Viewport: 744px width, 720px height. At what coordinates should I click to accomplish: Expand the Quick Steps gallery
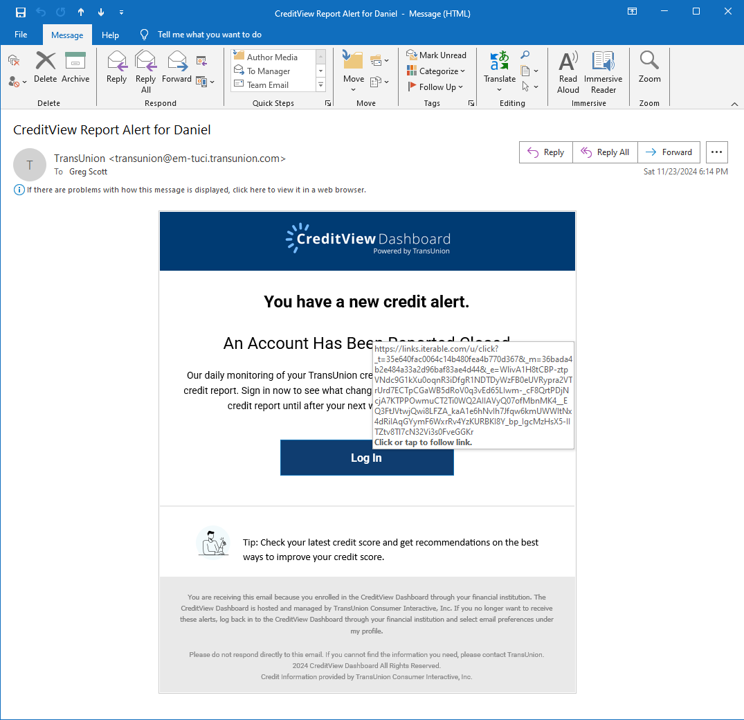[320, 85]
